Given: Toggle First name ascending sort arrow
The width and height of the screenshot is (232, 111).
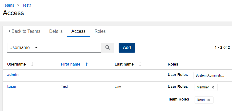Looking at the screenshot, I should (x=87, y=64).
